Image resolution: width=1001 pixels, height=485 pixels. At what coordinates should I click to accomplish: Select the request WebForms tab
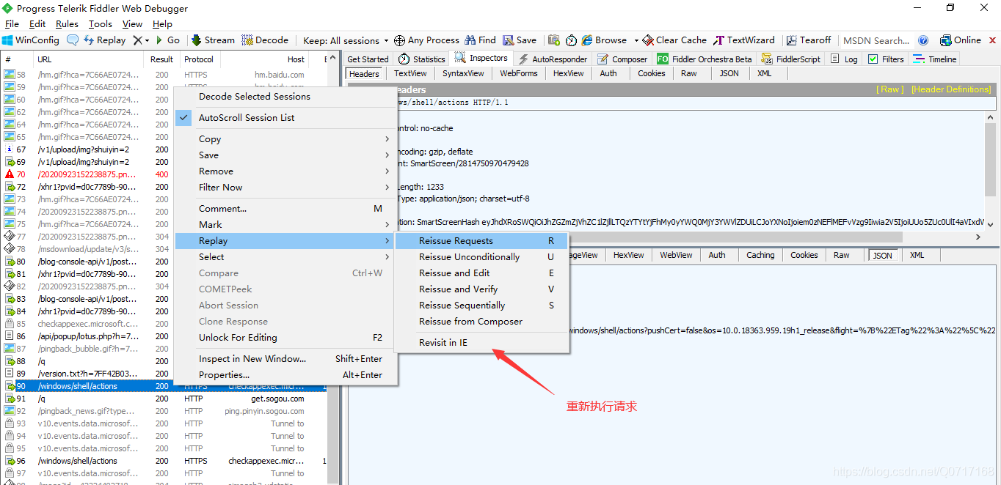519,73
